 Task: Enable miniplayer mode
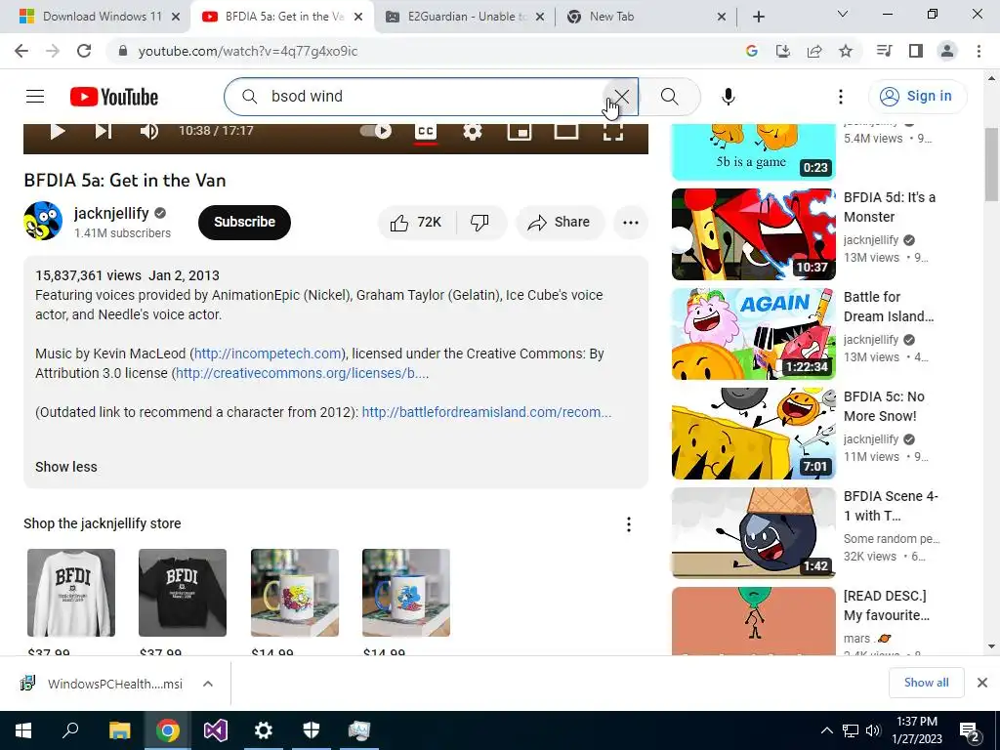[x=520, y=131]
